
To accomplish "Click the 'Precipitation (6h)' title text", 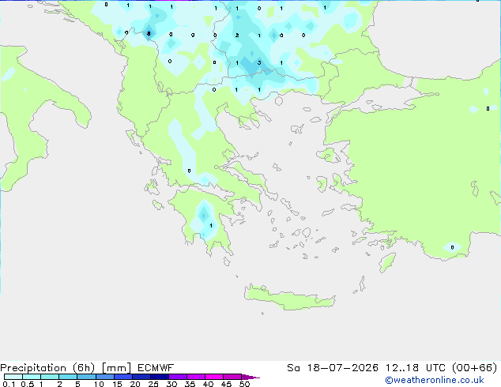I will pos(47,368).
